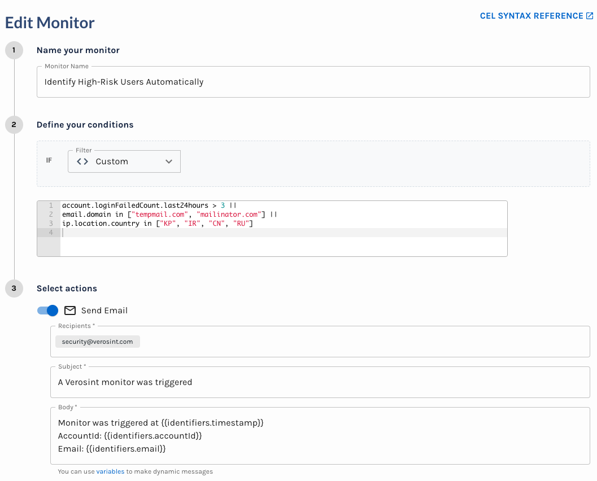Click the Body text area

320,436
